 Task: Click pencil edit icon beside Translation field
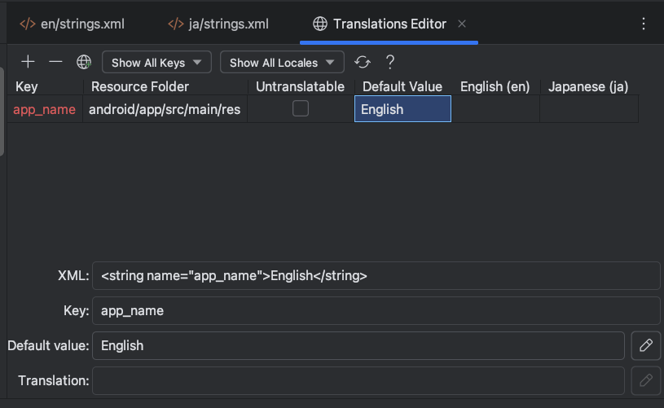point(646,380)
